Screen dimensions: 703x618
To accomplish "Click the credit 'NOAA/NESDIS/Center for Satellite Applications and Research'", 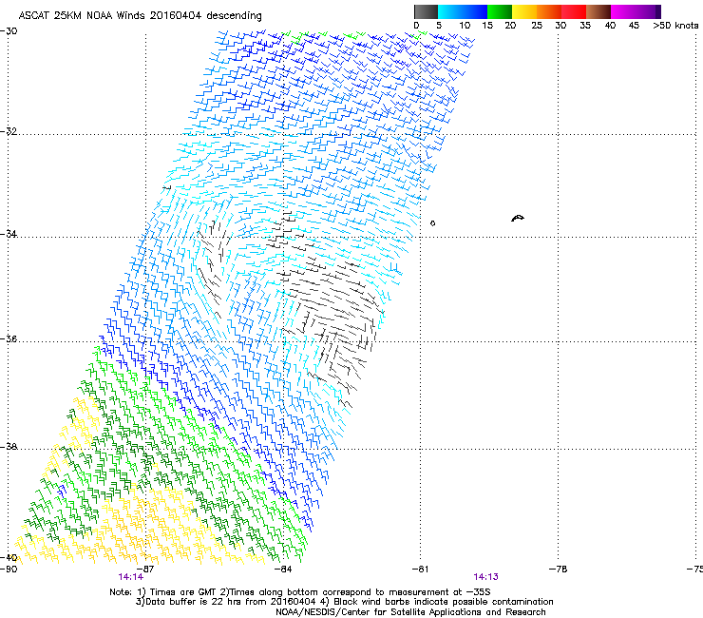I will [410, 612].
